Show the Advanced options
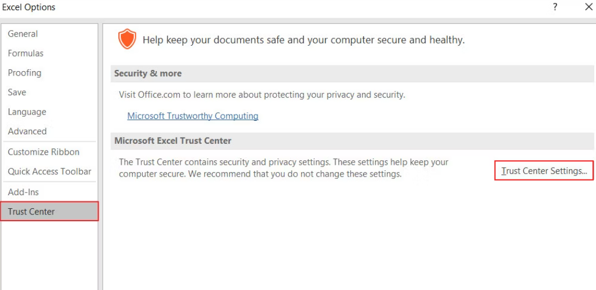Screen dimensions: 596x290 point(28,131)
